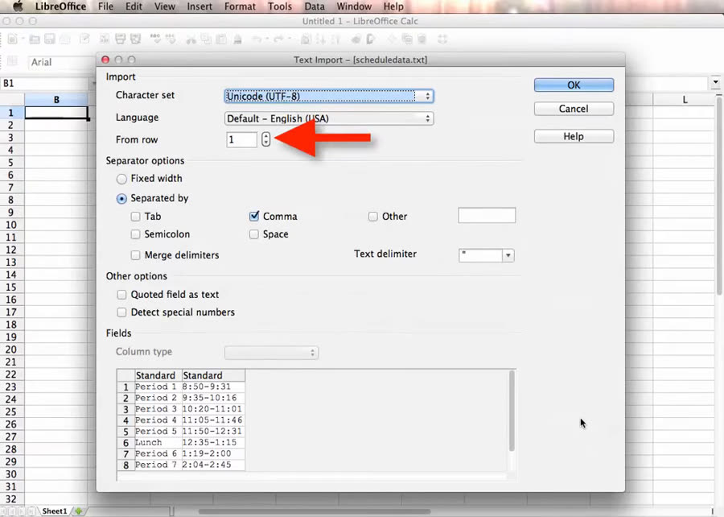This screenshot has height=517, width=724.
Task: Click the Paste clipboard toolbar icon
Action: point(222,39)
